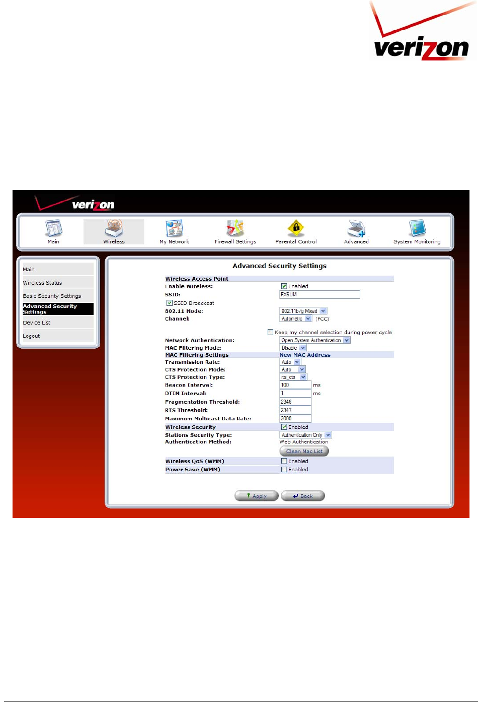Open the CTS Protection Type dropdown
This screenshot has height=702, width=478.
point(293,377)
